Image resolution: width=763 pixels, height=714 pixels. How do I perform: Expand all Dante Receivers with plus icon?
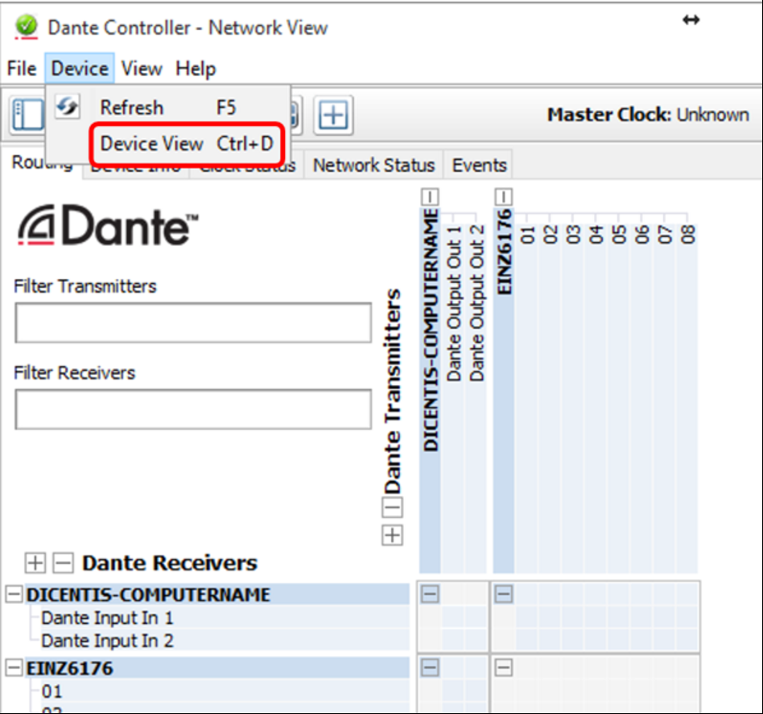pyautogui.click(x=35, y=563)
